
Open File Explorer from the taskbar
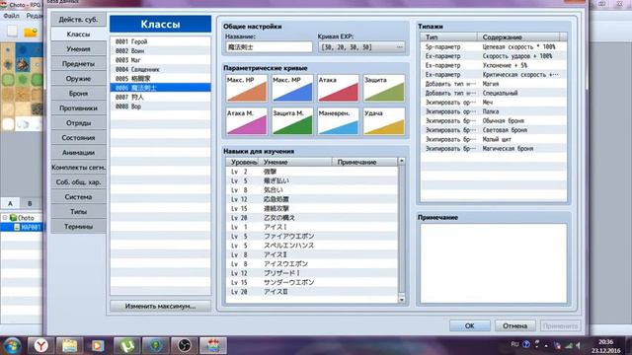point(69,345)
